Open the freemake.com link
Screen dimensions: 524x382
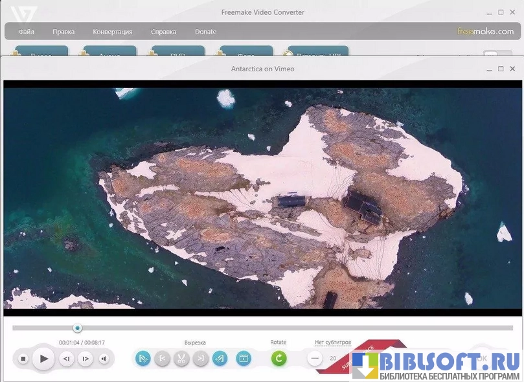pyautogui.click(x=484, y=31)
